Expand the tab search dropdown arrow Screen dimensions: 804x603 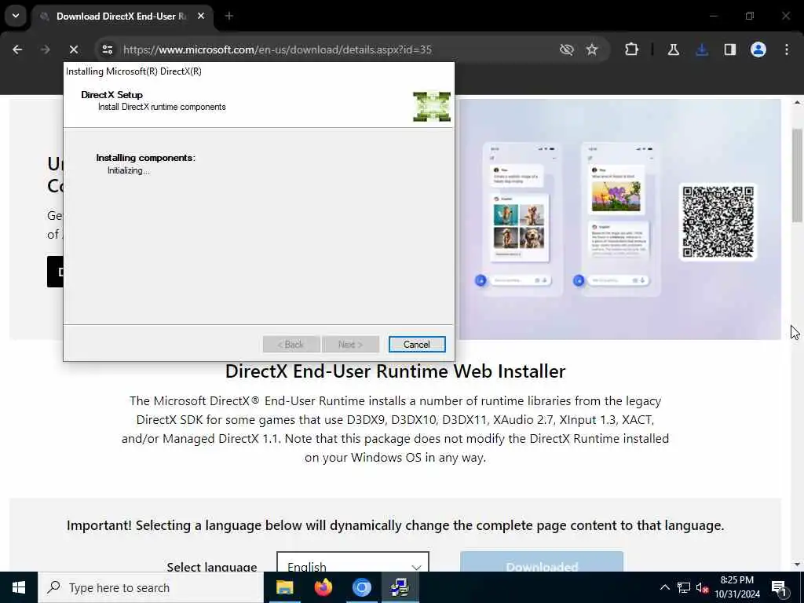16,16
